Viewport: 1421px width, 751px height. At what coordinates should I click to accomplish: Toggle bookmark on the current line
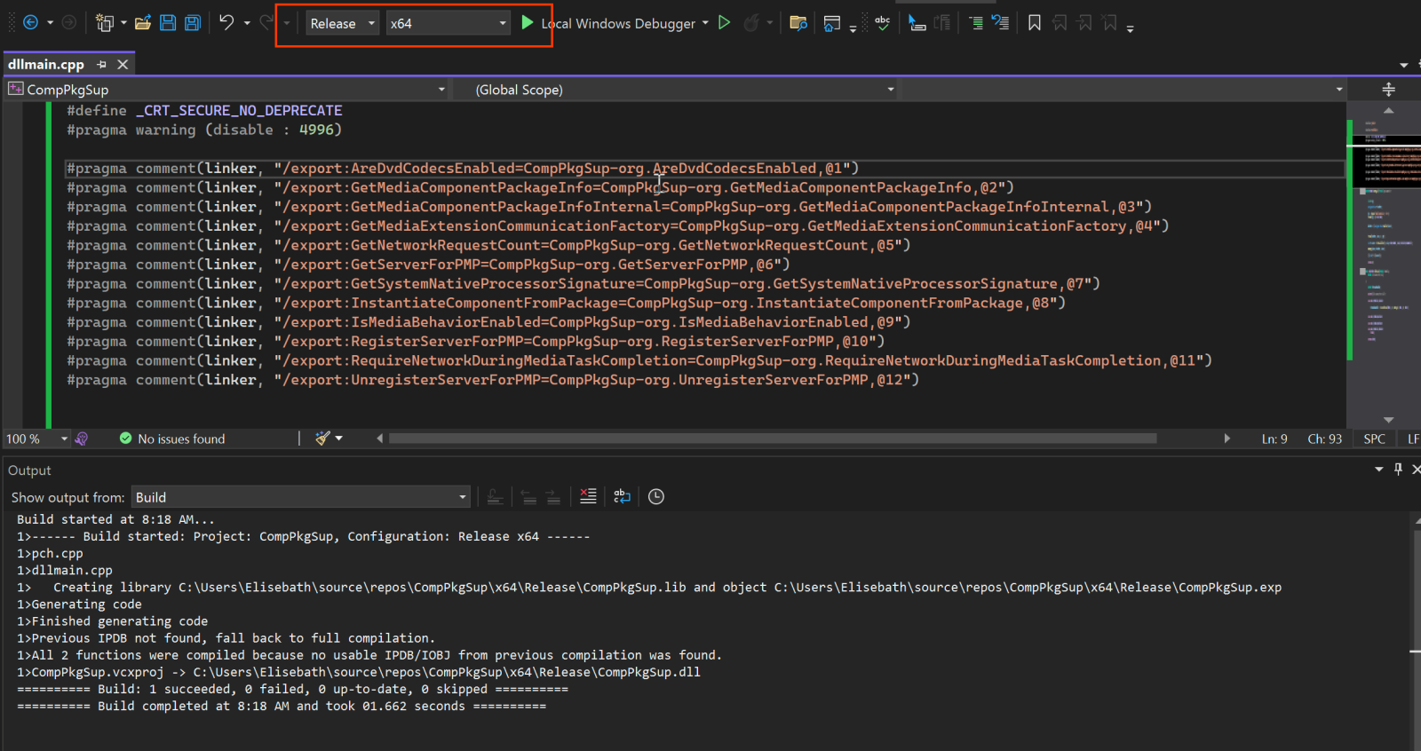1035,23
